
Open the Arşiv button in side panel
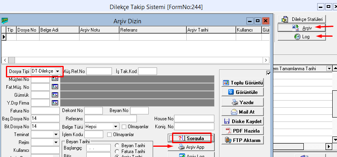click(x=301, y=28)
